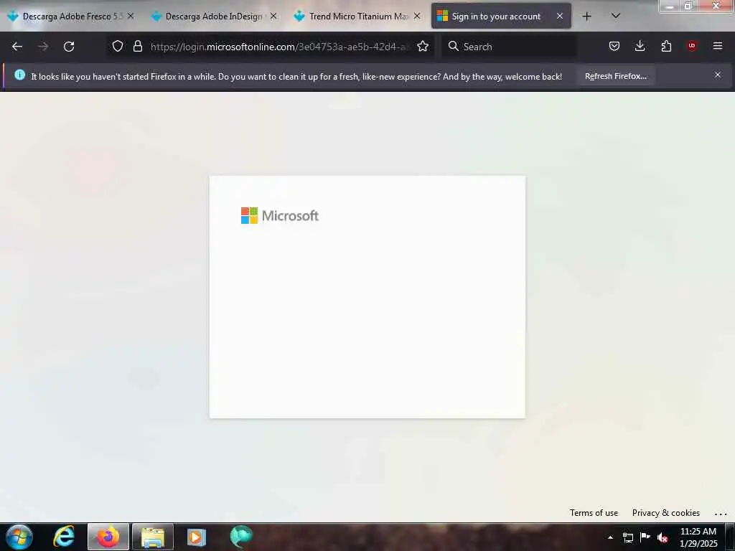This screenshot has width=735, height=551.
Task: Open the Extensions puzzle menu
Action: pos(666,46)
